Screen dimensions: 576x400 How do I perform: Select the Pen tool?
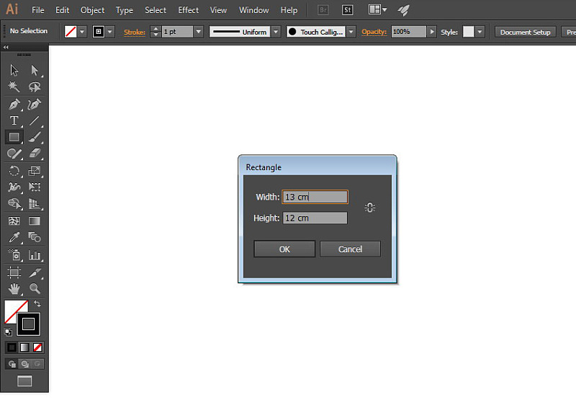[x=14, y=105]
